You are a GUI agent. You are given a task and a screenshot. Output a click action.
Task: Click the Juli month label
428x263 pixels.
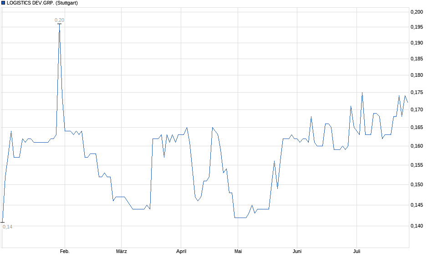pyautogui.click(x=357, y=251)
